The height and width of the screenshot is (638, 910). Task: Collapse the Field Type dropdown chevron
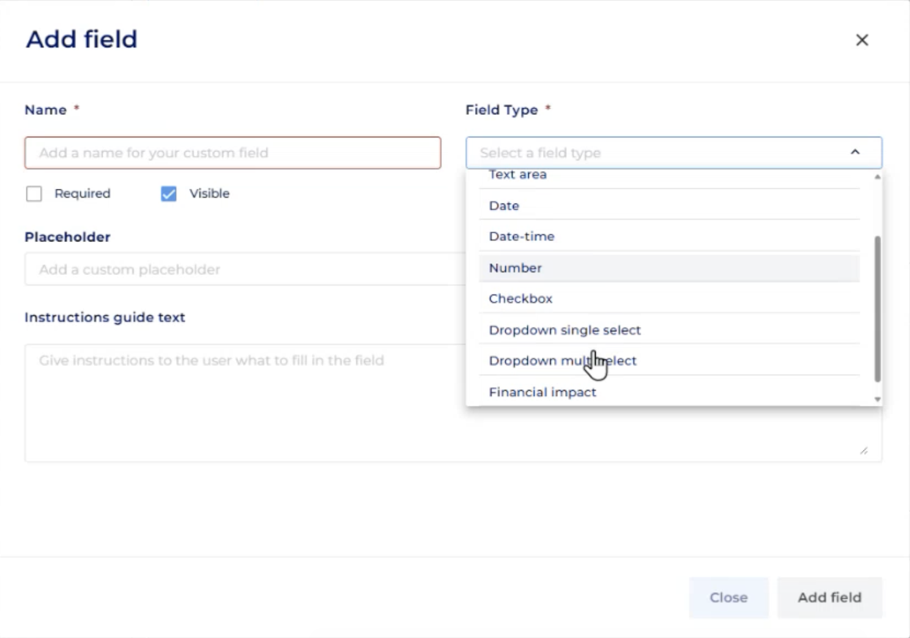click(855, 152)
